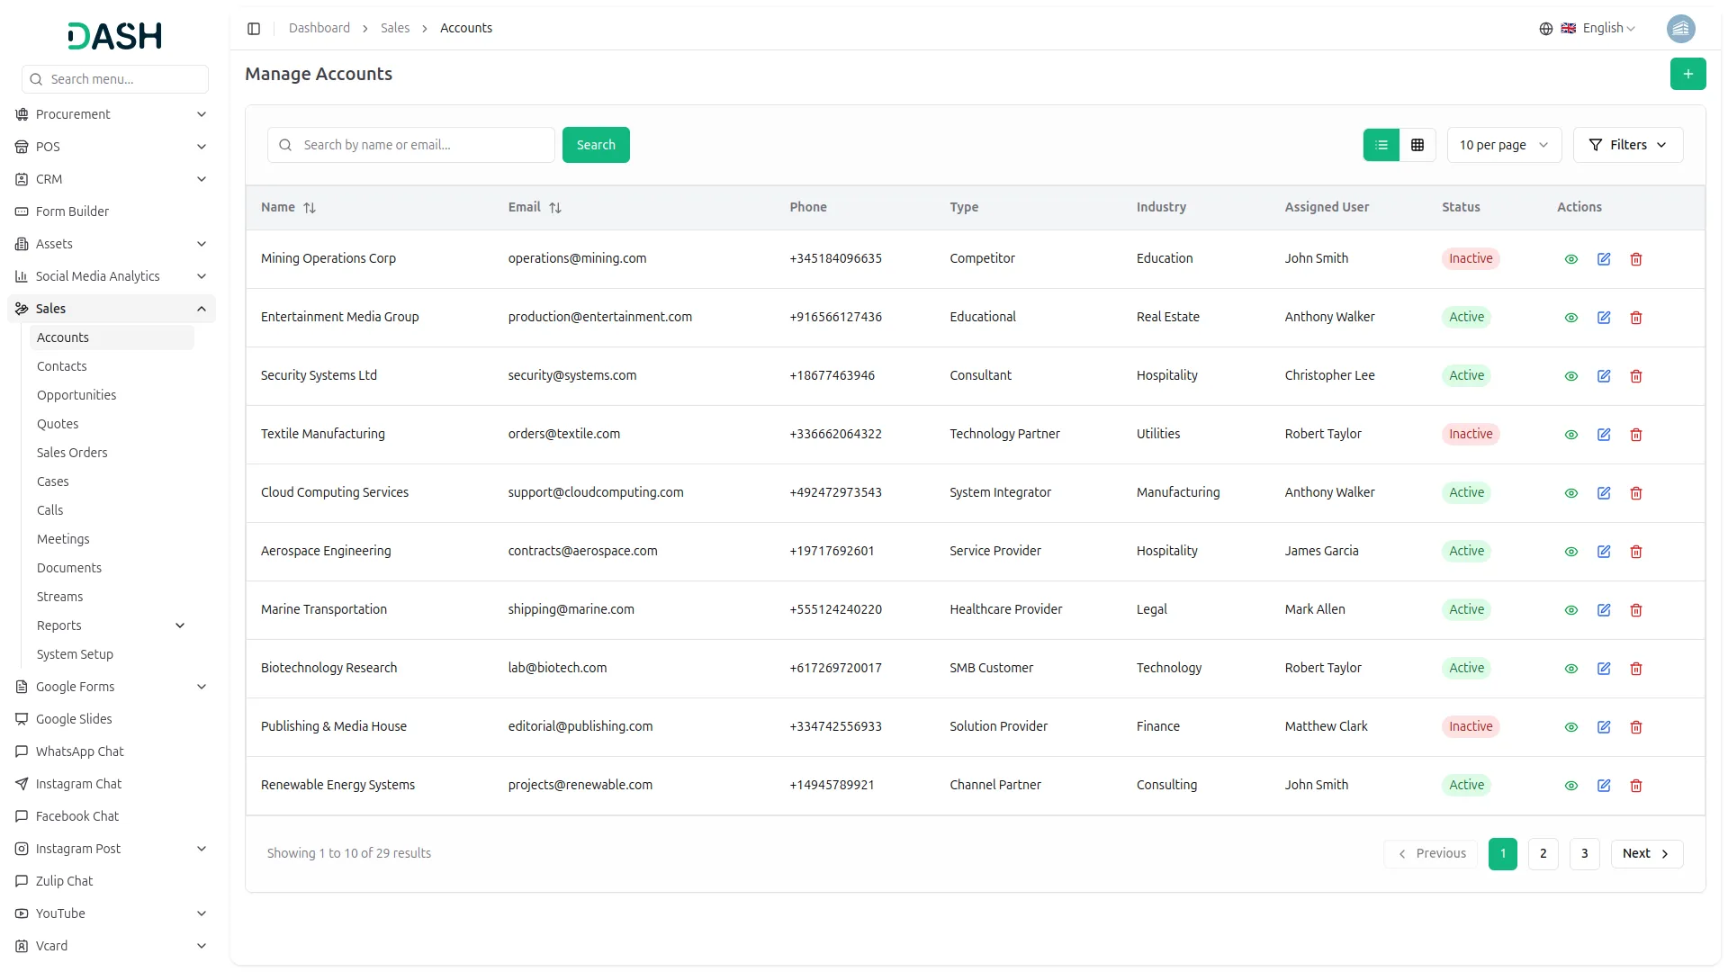Screen dimensions: 1728x972
Task: Click the green Search button
Action: [x=596, y=145]
